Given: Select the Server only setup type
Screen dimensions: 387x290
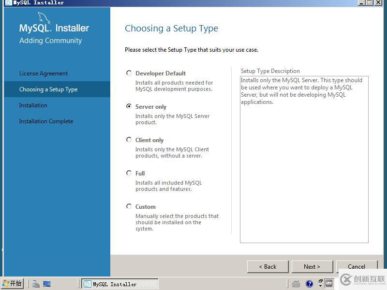Looking at the screenshot, I should [129, 106].
